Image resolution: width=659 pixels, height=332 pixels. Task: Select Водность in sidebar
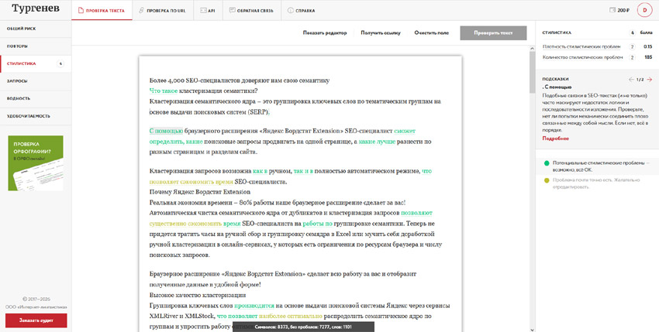36,98
